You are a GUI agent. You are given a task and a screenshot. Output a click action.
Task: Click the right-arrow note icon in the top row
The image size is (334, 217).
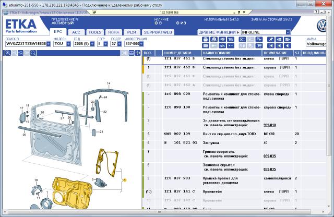coord(288,40)
